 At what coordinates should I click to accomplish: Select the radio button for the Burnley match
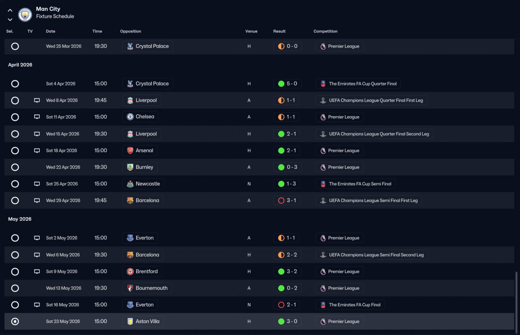pos(15,167)
